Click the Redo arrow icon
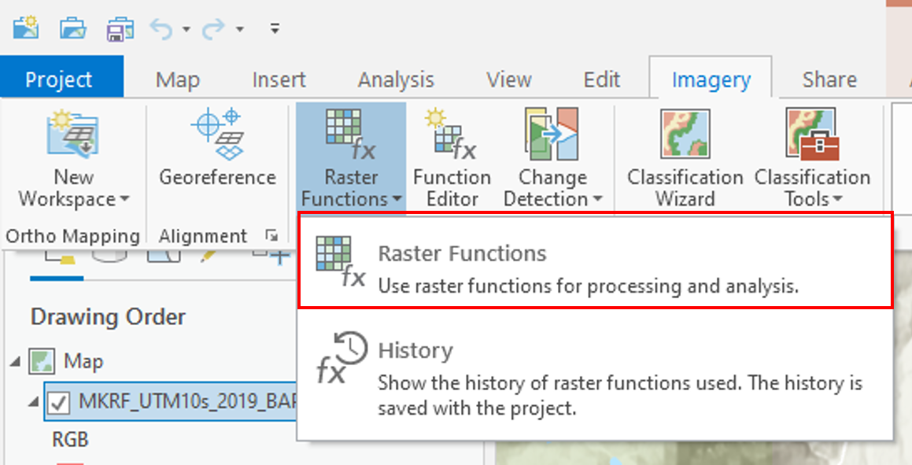The width and height of the screenshot is (912, 465). (213, 29)
